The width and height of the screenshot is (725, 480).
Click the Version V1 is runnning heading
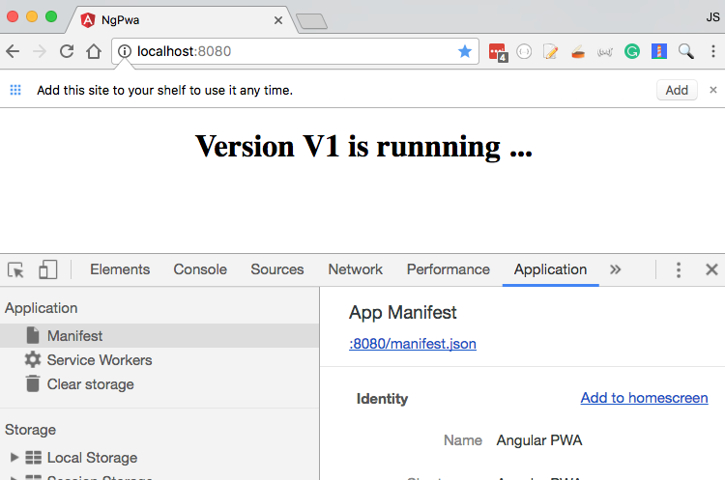point(363,147)
